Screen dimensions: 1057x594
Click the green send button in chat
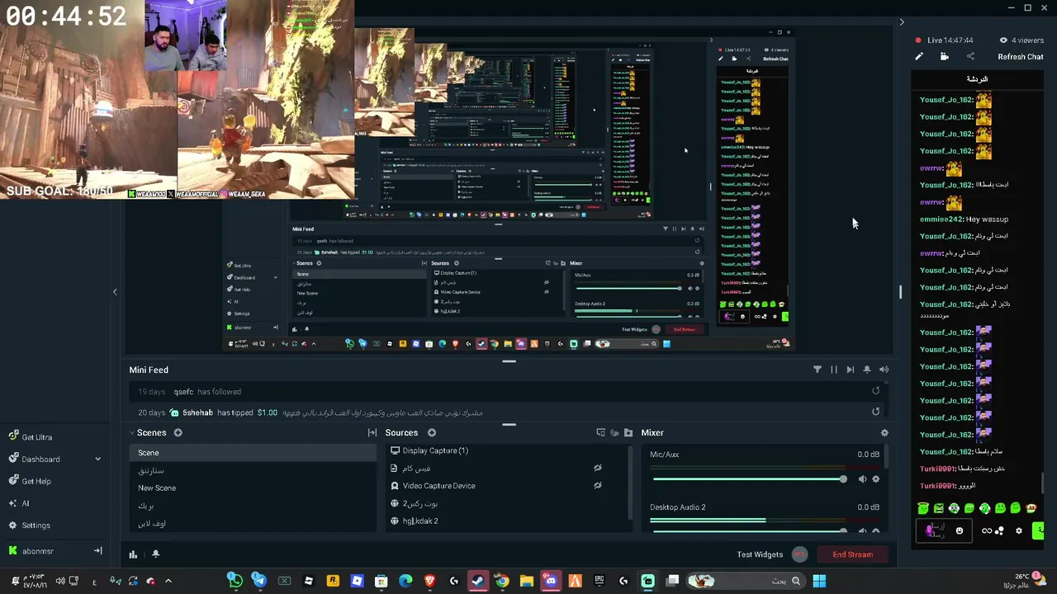[x=1038, y=530]
